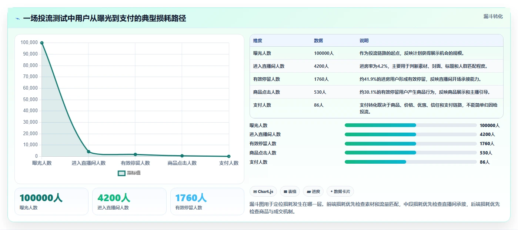Viewport: 518px width, 230px height.
Task: Click the description starting 支付转化取决于商品
Action: tap(428, 109)
